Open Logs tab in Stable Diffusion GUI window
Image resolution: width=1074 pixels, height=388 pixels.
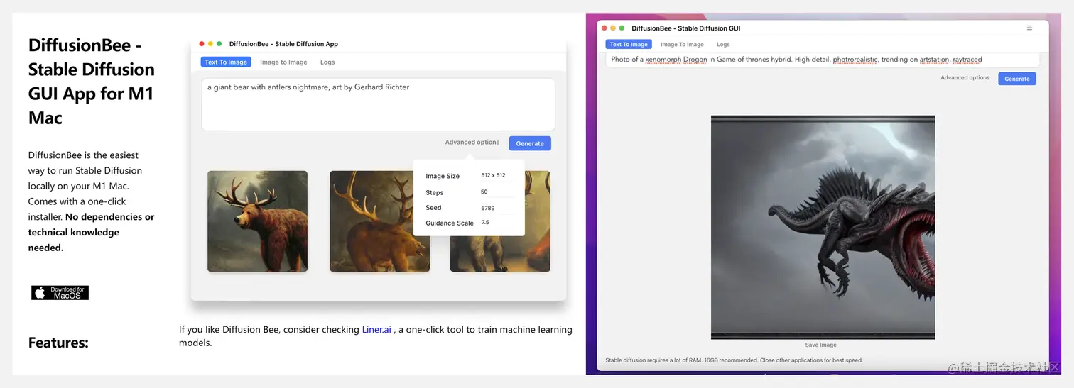[x=723, y=44]
